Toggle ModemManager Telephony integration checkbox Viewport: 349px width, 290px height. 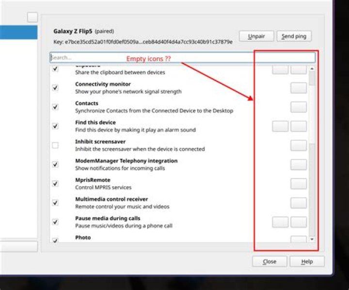click(55, 164)
